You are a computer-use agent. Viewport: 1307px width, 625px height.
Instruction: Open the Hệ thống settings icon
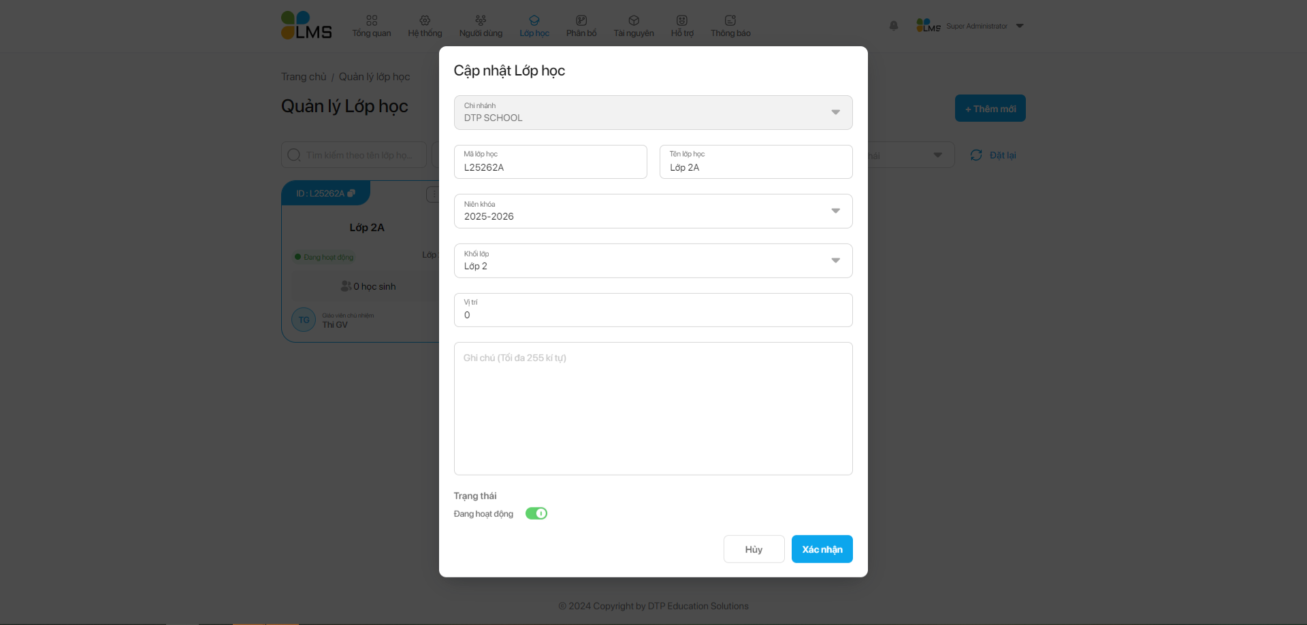[425, 20]
